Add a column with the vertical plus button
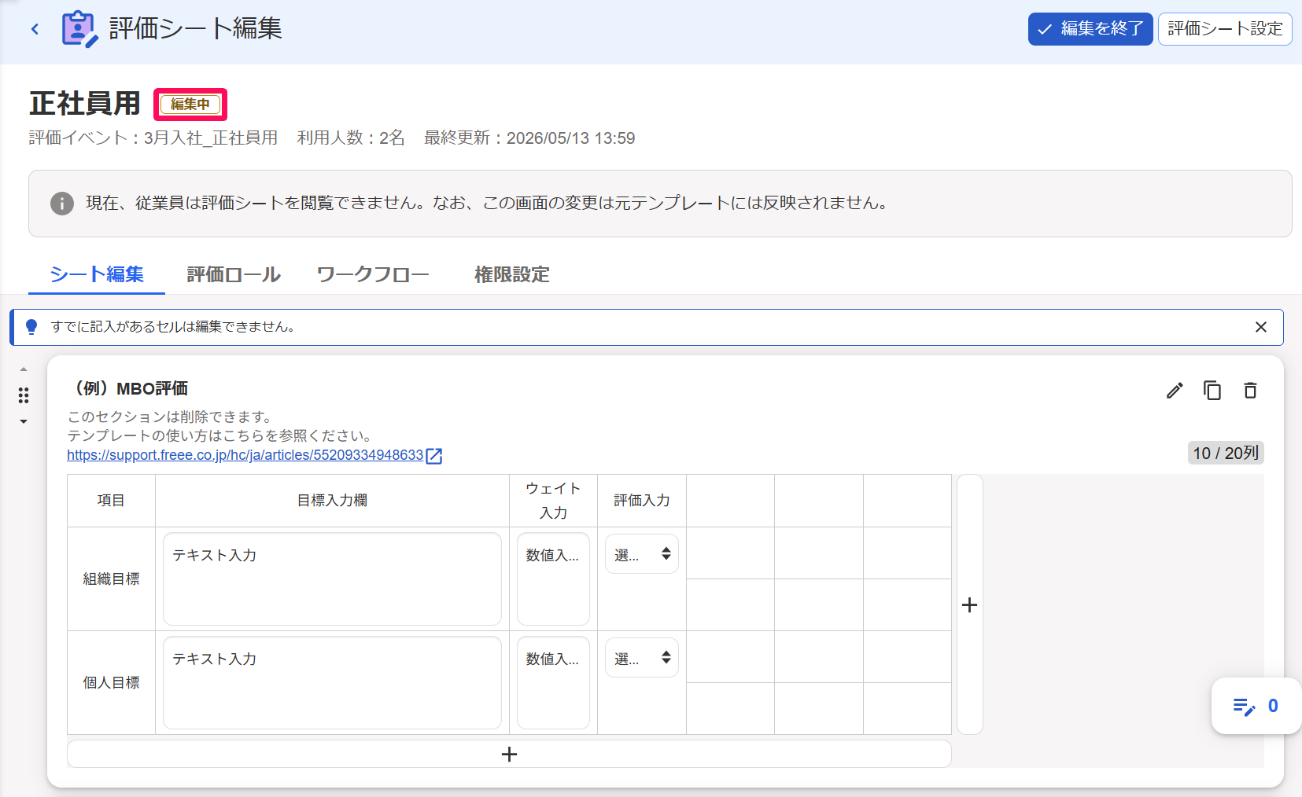The height and width of the screenshot is (797, 1302). [x=970, y=604]
